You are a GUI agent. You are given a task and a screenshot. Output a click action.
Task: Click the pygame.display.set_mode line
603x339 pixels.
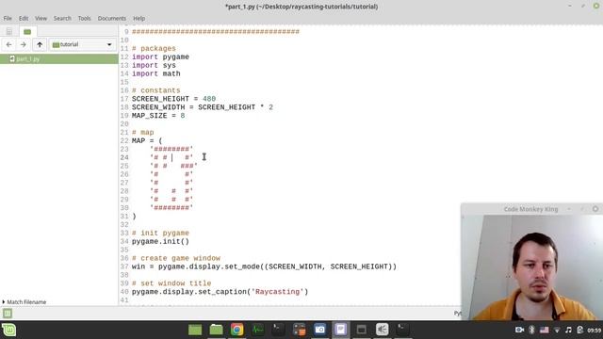pyautogui.click(x=264, y=266)
